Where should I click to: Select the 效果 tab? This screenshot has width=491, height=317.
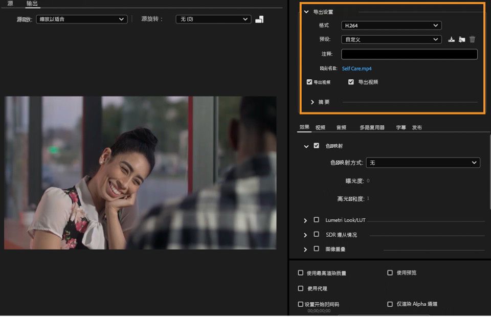coord(304,127)
